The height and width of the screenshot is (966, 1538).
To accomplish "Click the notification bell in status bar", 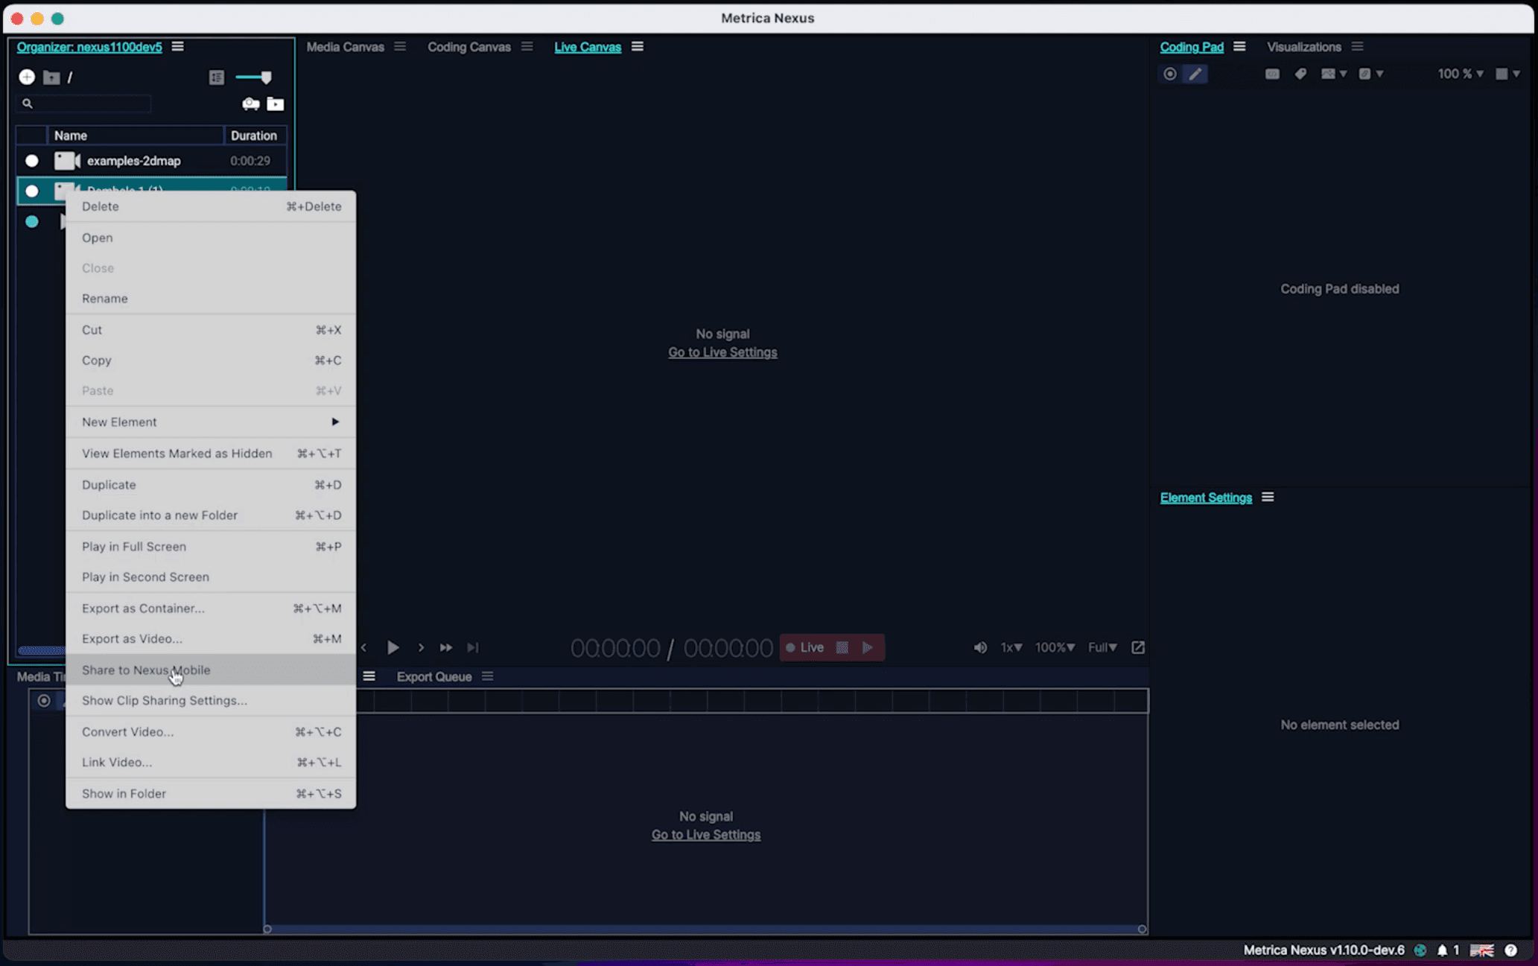I will click(x=1442, y=950).
